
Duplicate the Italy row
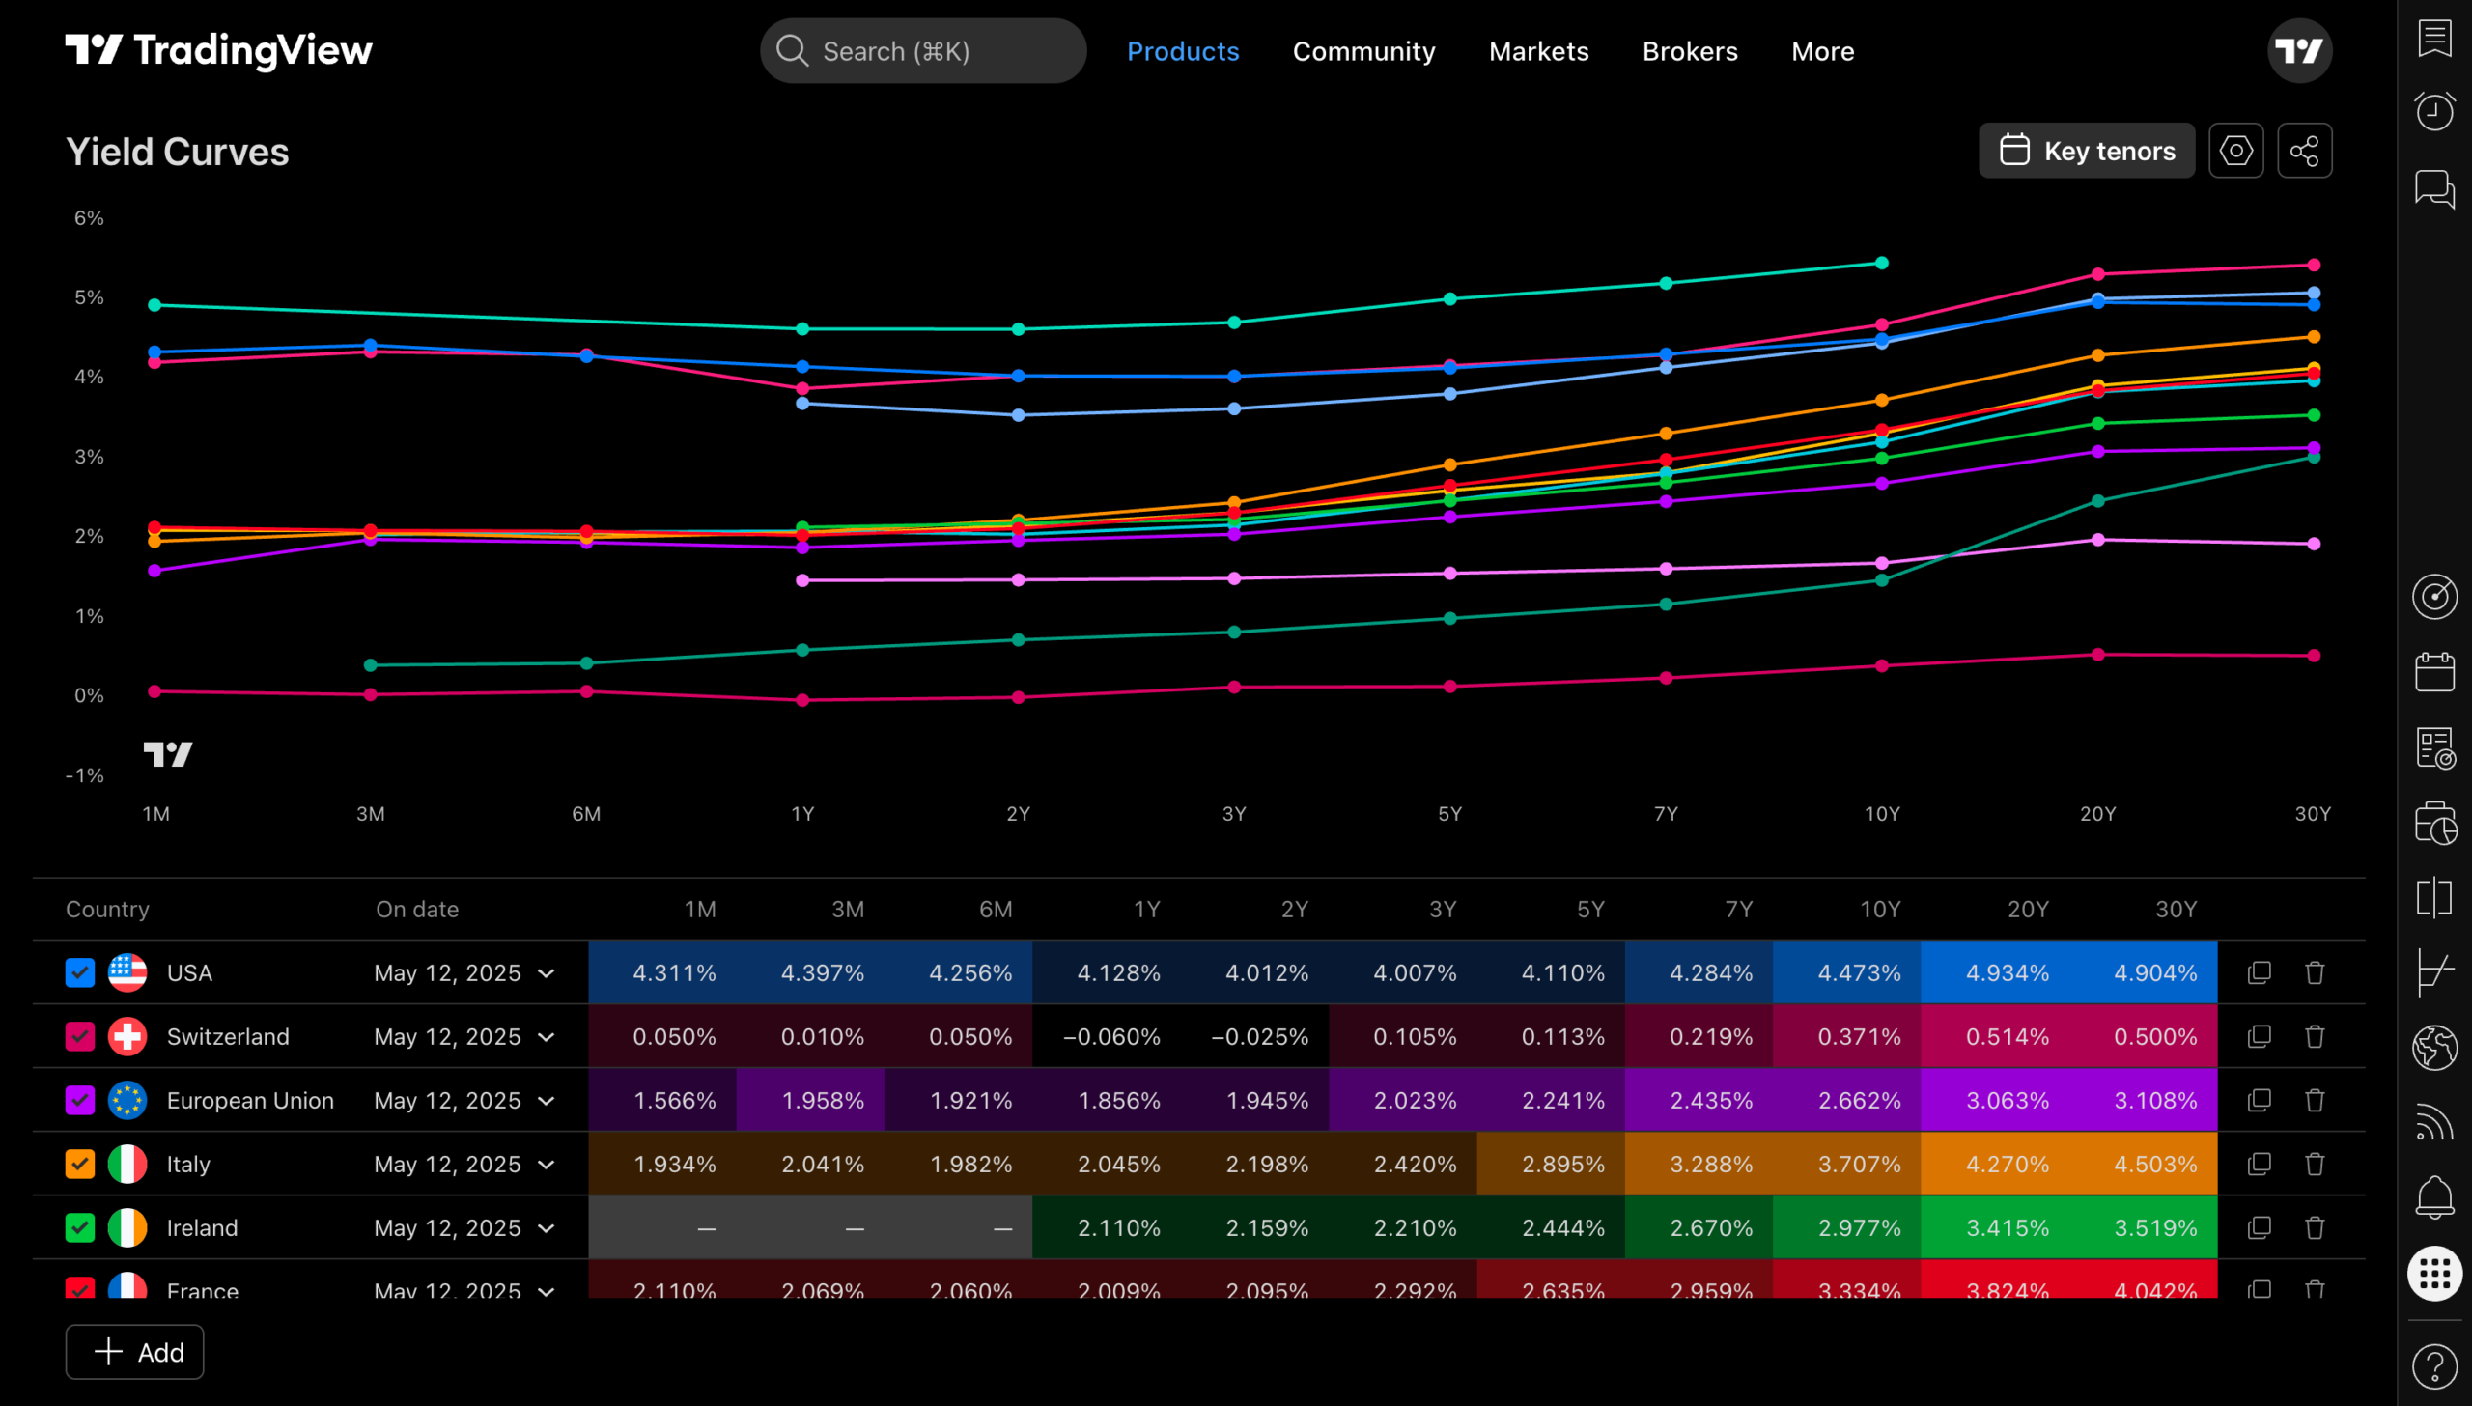click(x=2260, y=1164)
